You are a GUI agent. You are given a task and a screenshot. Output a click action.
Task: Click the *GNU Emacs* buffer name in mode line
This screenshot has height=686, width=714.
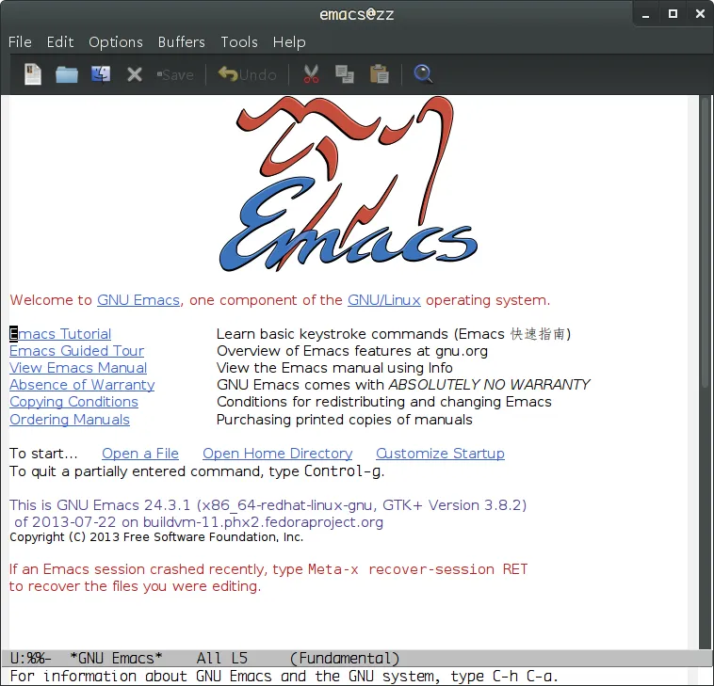(x=116, y=659)
